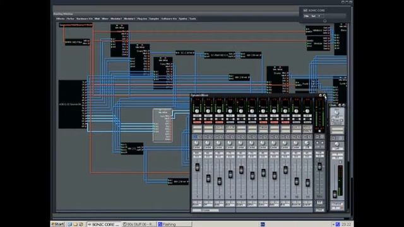Image resolution: width=404 pixels, height=227 pixels.
Task: Toggle the red mute button on channel 7
Action: (263, 122)
